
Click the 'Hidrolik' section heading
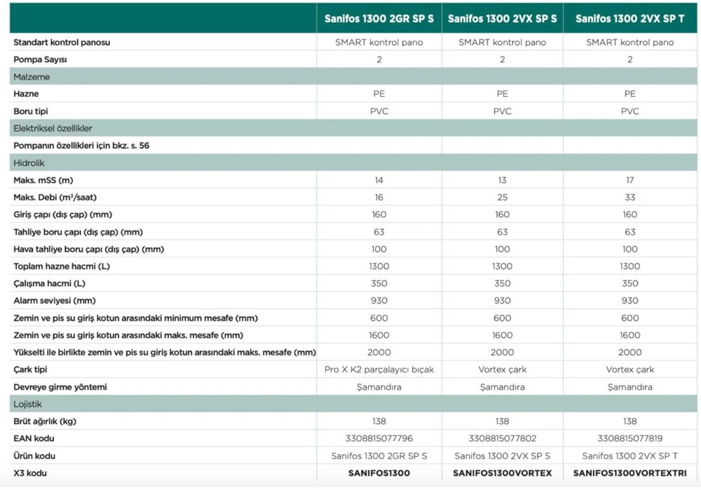coord(29,163)
